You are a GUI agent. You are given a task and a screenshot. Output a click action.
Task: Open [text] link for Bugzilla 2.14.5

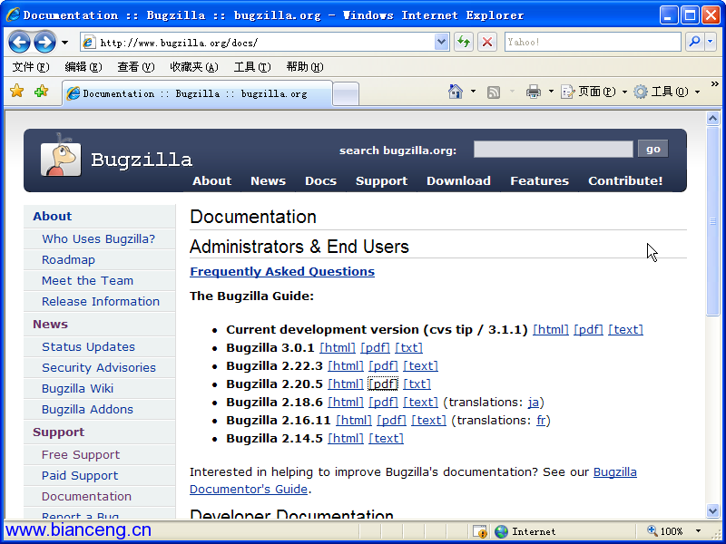coord(387,439)
